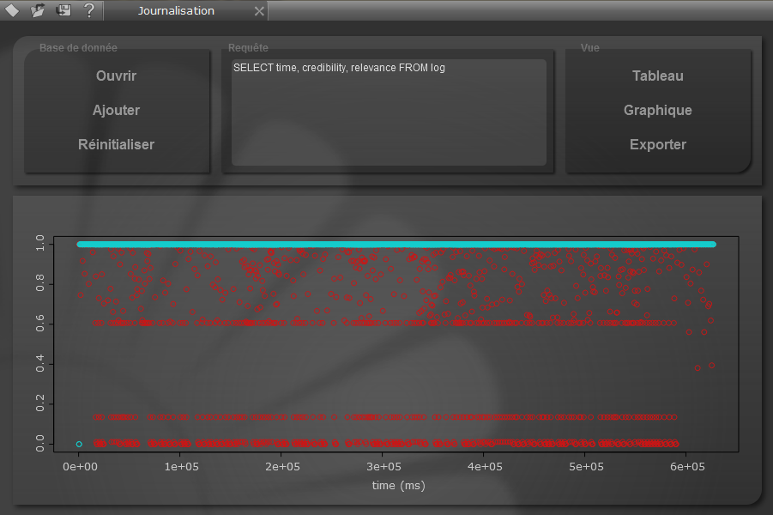Click the Ajouter database button
The width and height of the screenshot is (773, 515).
click(x=117, y=110)
